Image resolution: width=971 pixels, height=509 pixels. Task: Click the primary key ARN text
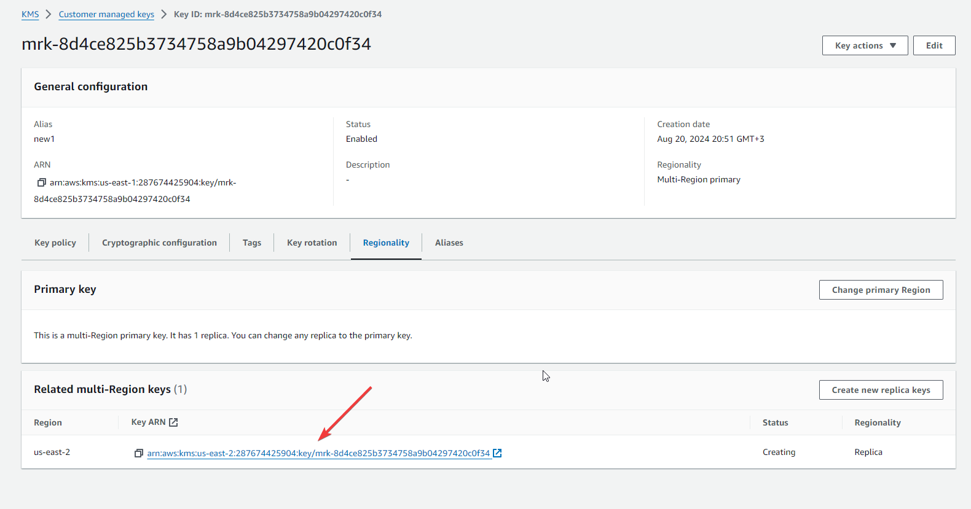(x=135, y=190)
